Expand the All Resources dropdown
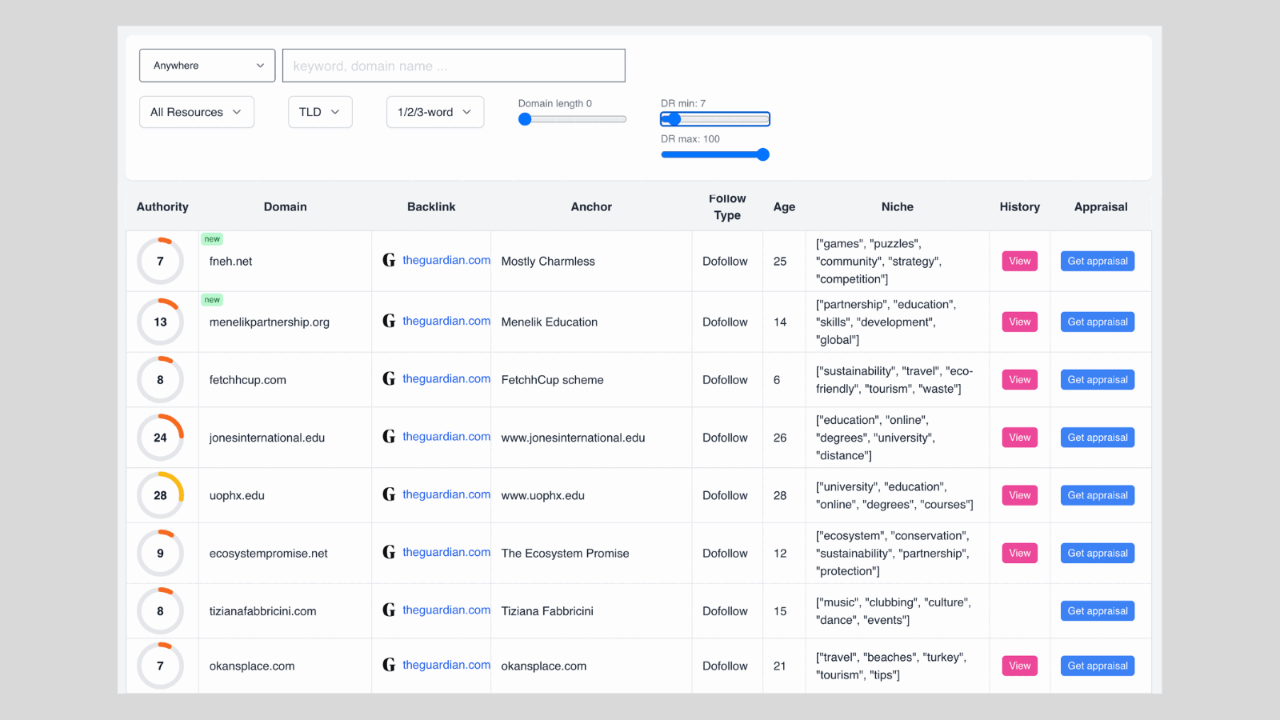The height and width of the screenshot is (720, 1280). (196, 112)
